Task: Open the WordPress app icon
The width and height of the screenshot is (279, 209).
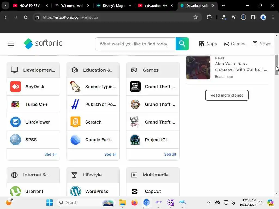Action: point(75,191)
